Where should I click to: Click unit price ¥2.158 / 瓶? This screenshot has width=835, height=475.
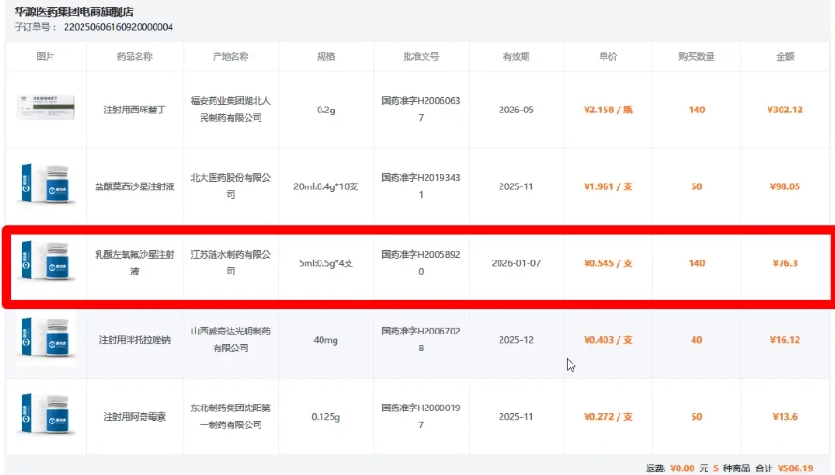point(607,110)
